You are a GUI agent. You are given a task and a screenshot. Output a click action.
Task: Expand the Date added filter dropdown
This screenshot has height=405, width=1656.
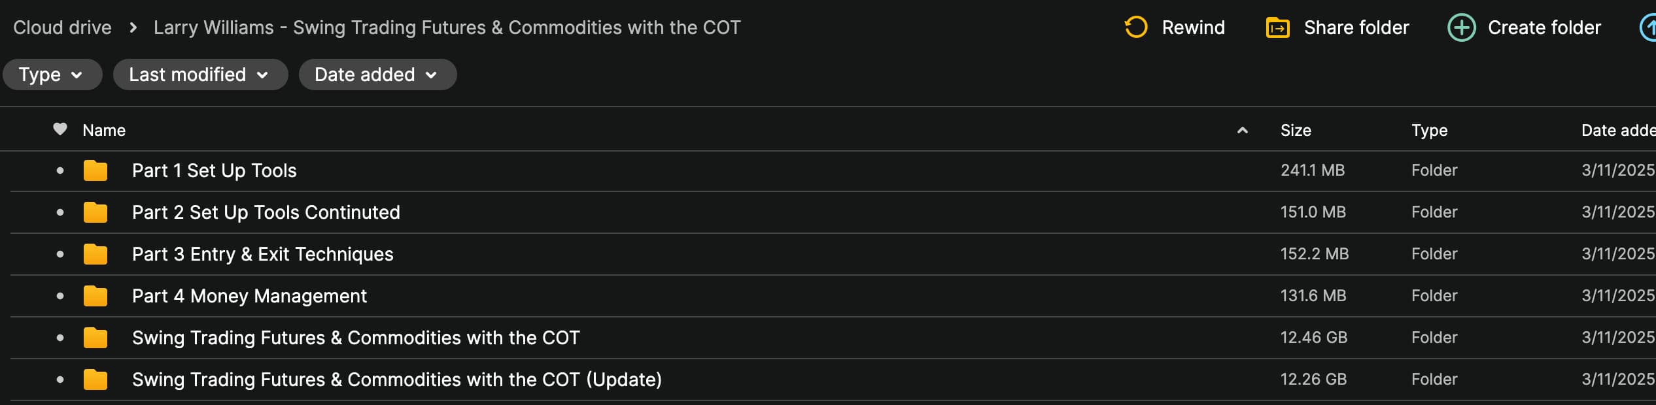pyautogui.click(x=377, y=74)
